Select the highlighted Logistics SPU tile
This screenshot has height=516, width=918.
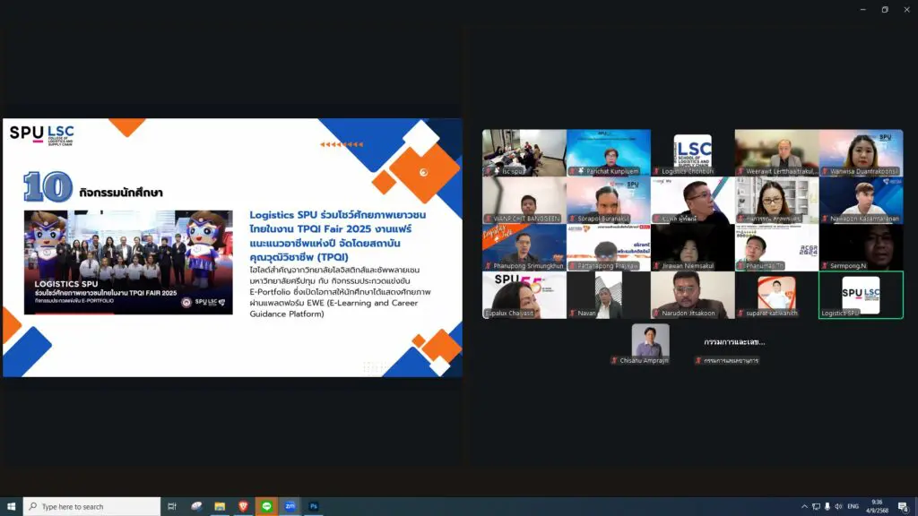861,295
